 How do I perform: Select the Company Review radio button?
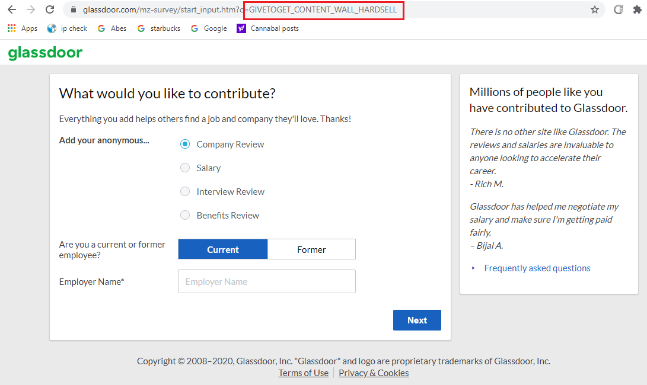[x=185, y=144]
